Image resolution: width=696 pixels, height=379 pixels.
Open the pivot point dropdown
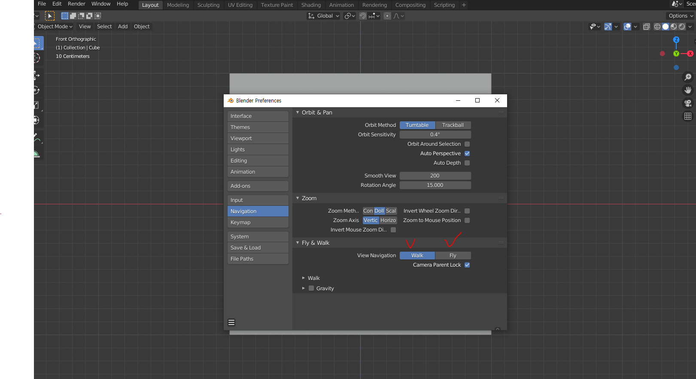[350, 16]
